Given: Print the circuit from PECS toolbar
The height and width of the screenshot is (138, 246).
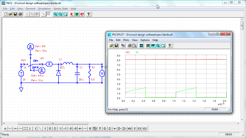Looking at the screenshot, I should pyautogui.click(x=20, y=14).
